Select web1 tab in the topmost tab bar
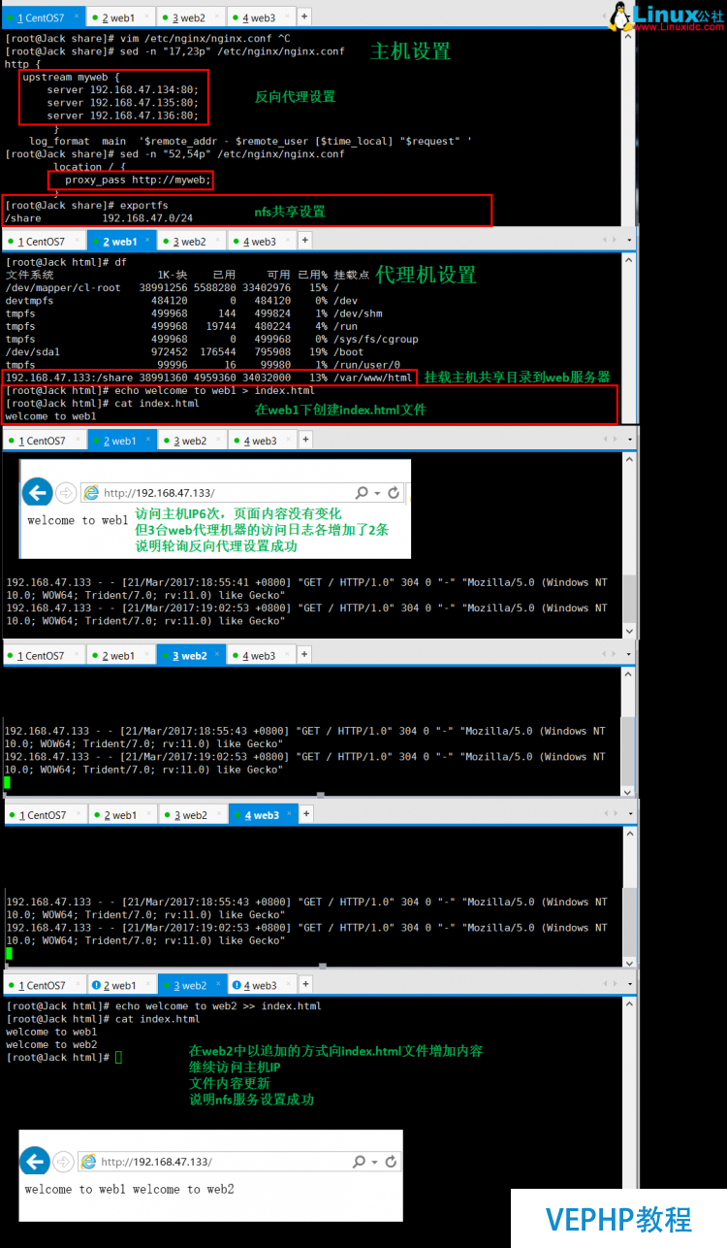Image resolution: width=727 pixels, height=1248 pixels. click(120, 17)
